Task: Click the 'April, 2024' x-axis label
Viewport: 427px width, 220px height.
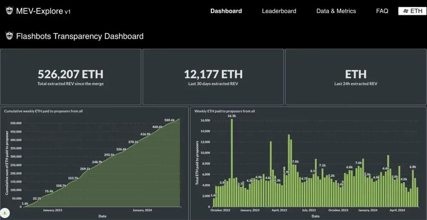Action: 398,210
